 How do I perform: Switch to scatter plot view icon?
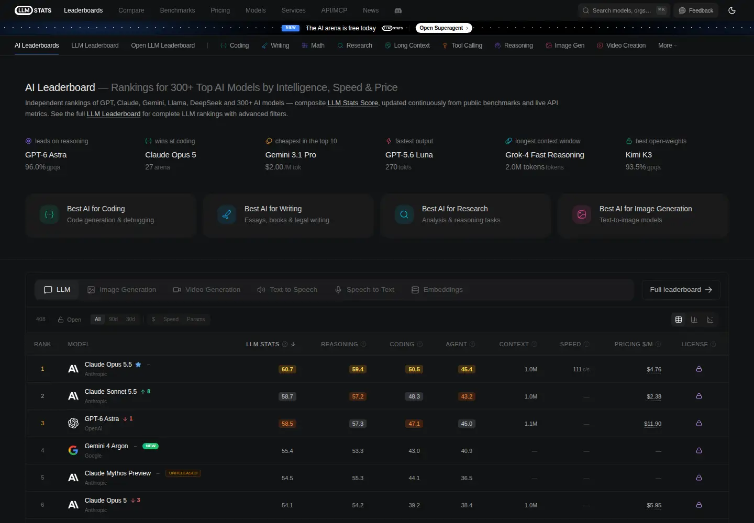coord(710,320)
